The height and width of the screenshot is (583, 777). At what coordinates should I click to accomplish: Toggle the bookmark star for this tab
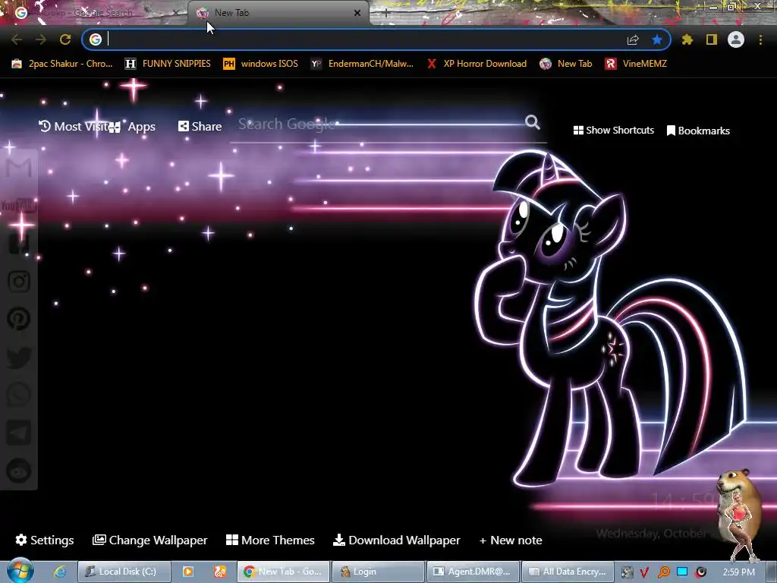pos(656,39)
